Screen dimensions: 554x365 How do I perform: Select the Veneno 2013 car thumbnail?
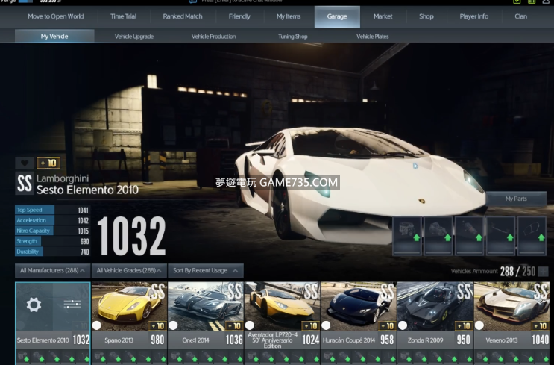point(511,306)
